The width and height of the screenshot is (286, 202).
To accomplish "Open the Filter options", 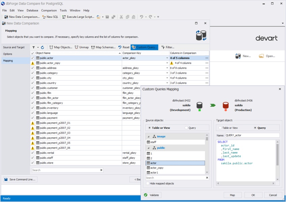I will tap(167, 47).
